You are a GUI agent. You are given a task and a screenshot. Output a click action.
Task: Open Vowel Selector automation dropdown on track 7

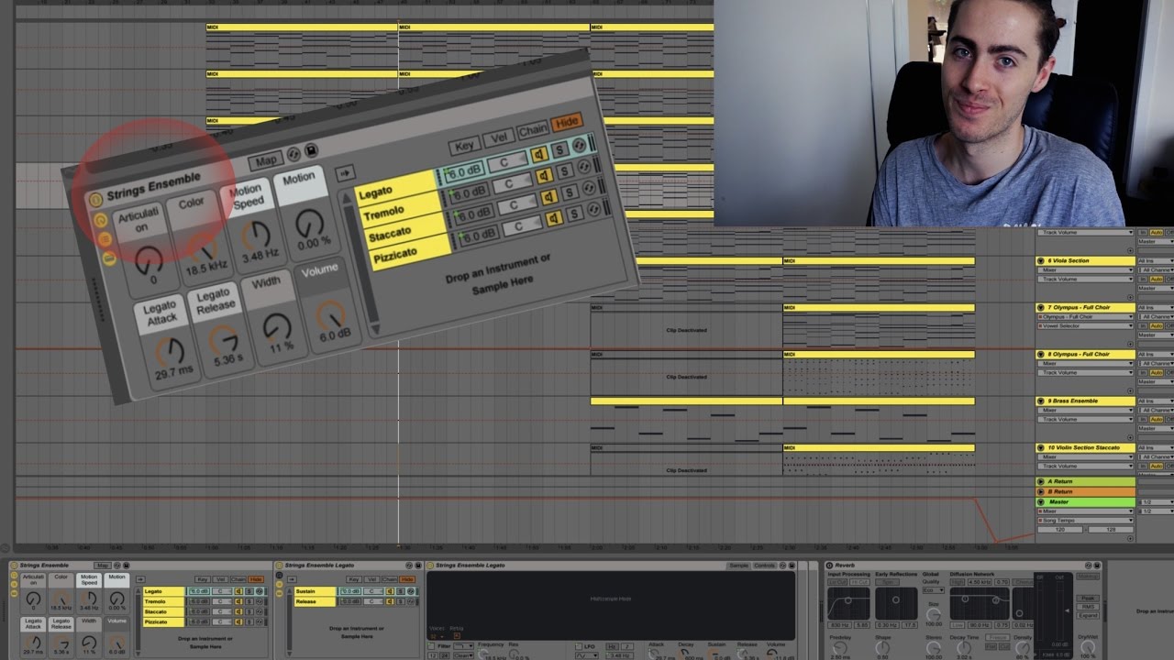[x=1086, y=325]
